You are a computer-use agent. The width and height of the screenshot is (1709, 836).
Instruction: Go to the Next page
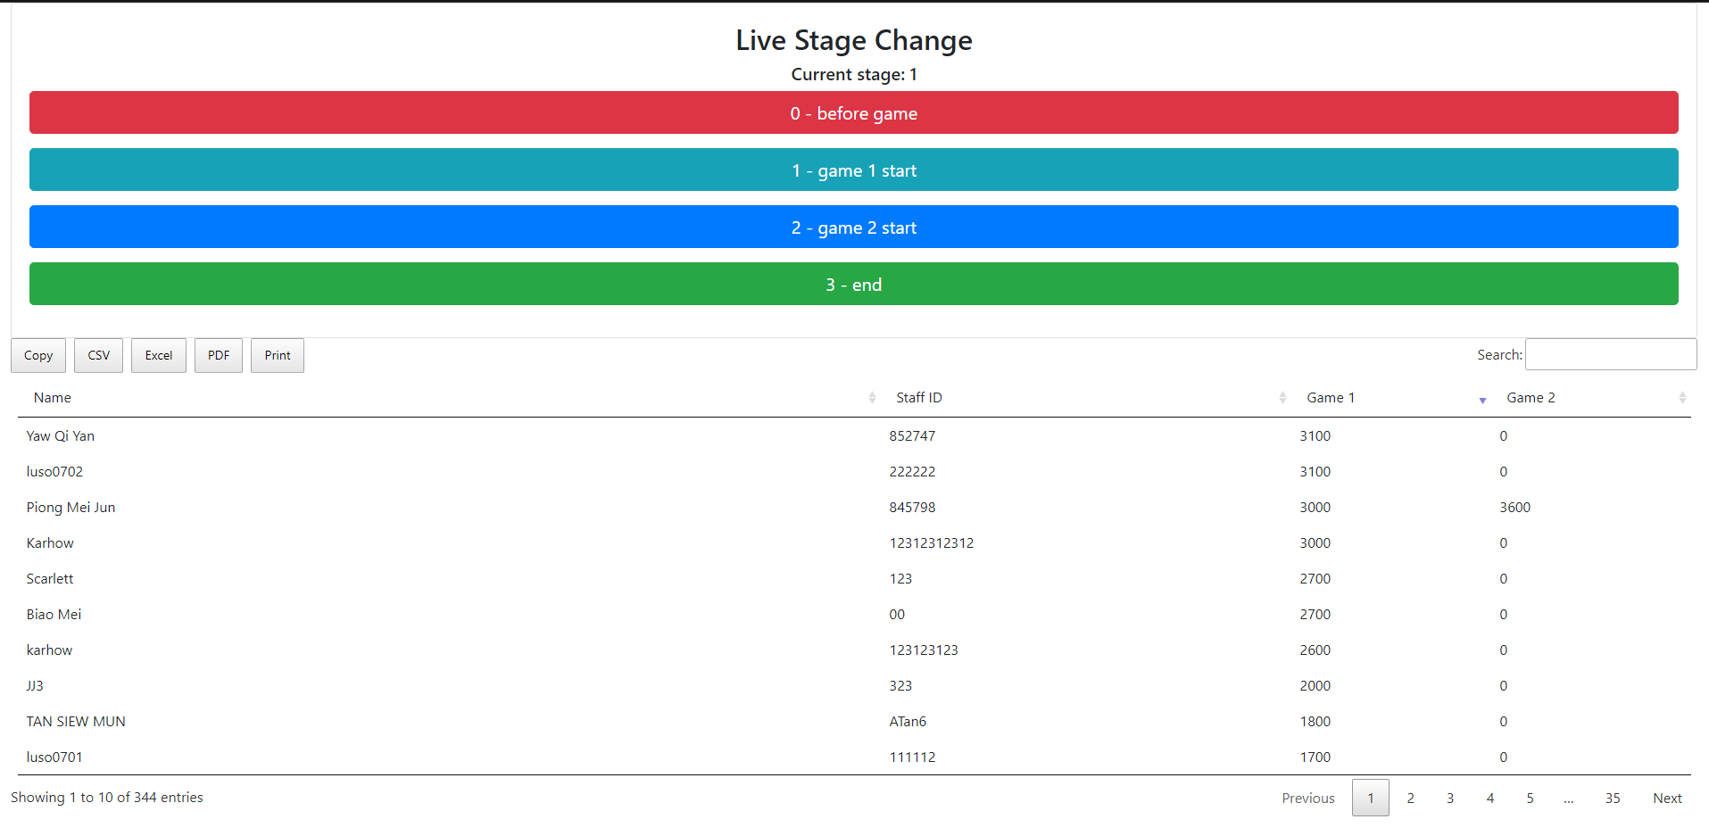pos(1666,798)
